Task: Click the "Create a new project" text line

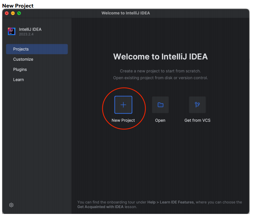Action: click(x=160, y=71)
